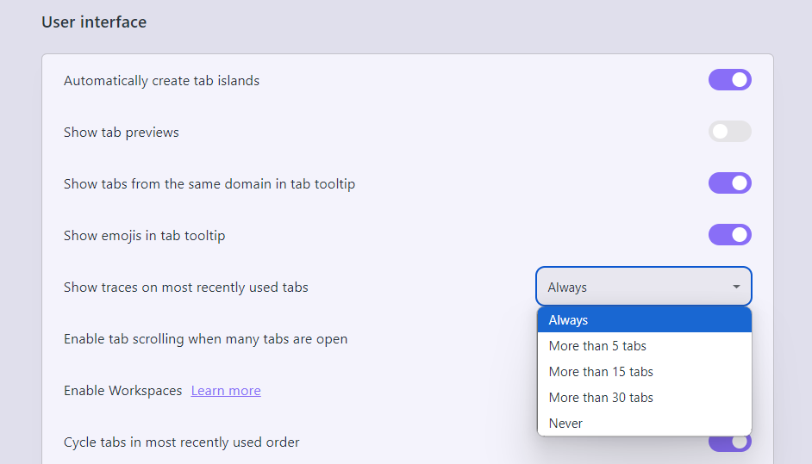Turn off same domain tabs tooltip toggle
Viewport: 812px width, 464px height.
(x=729, y=183)
